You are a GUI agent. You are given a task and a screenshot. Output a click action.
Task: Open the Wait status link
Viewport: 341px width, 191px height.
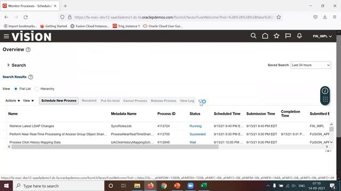193,142
